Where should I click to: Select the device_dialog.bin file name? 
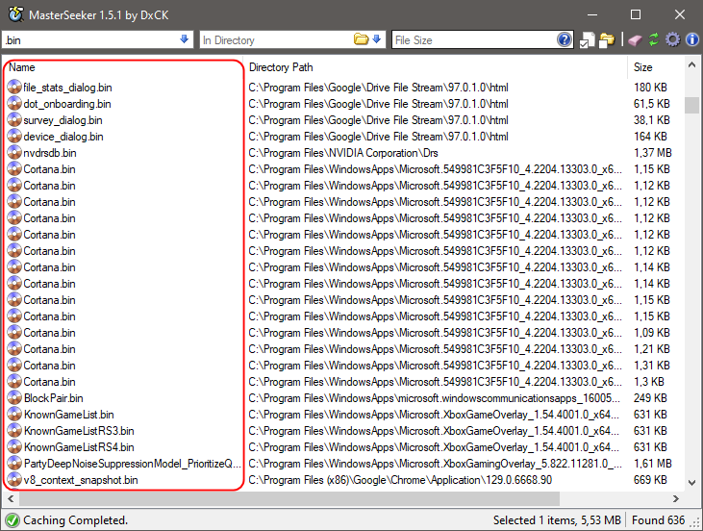pos(63,137)
